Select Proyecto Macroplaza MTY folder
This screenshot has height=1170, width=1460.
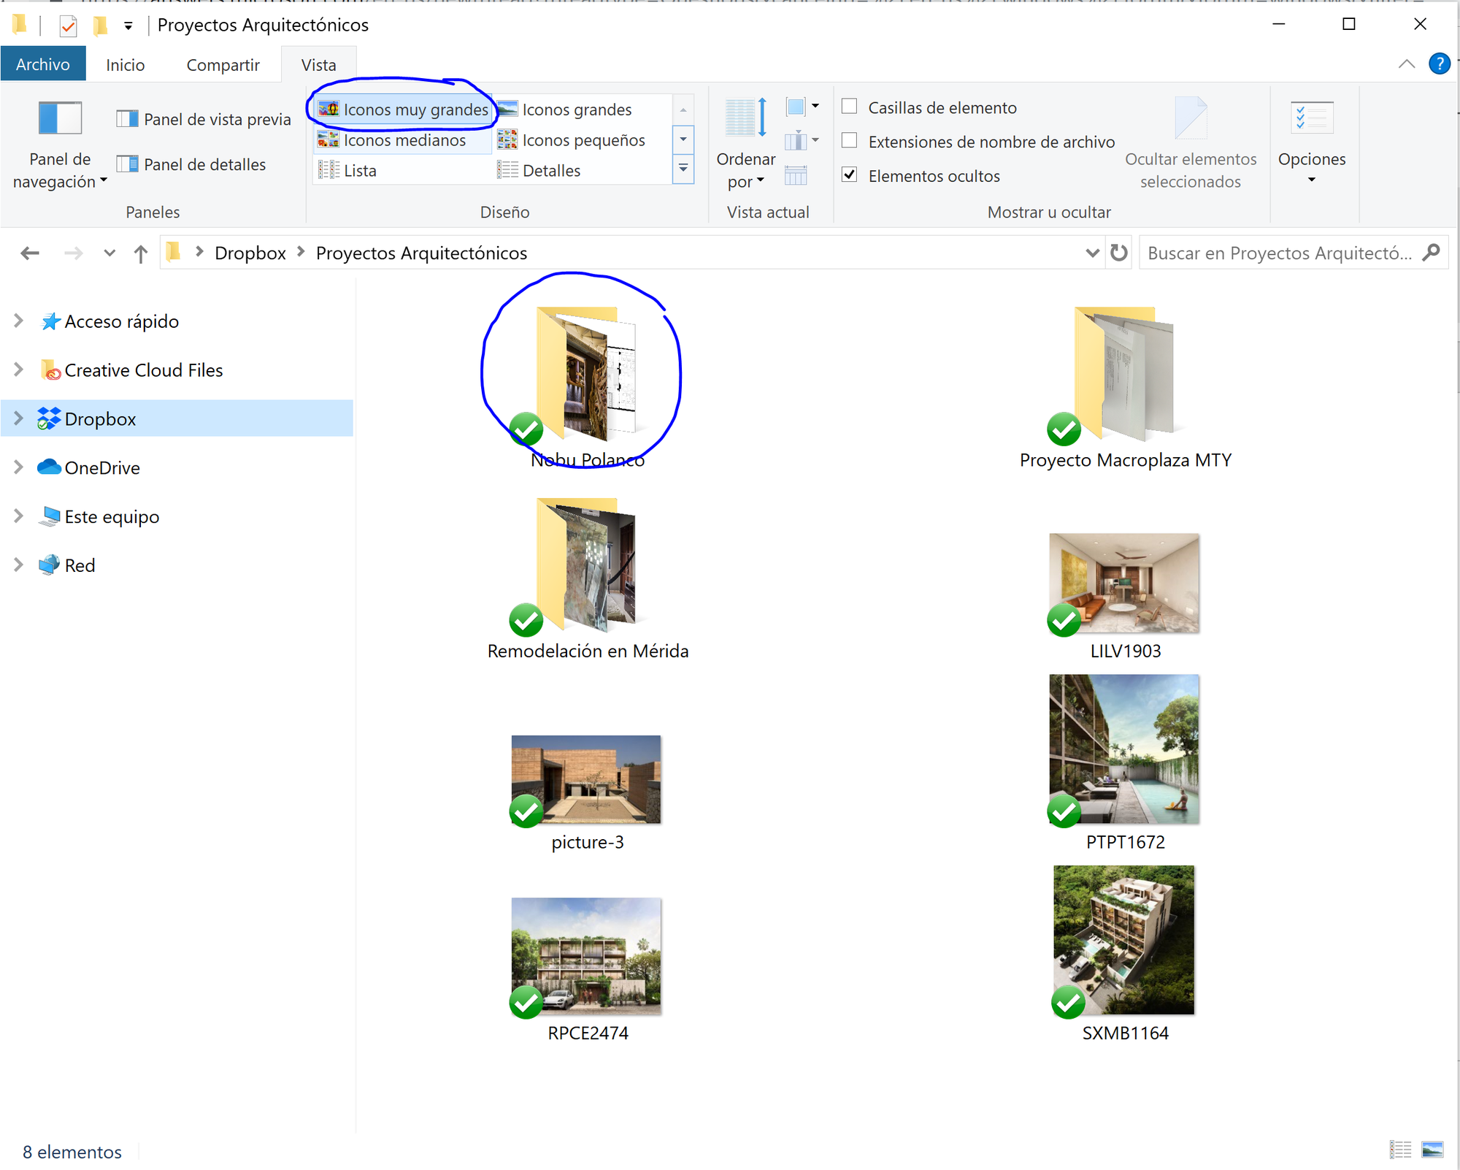point(1125,388)
